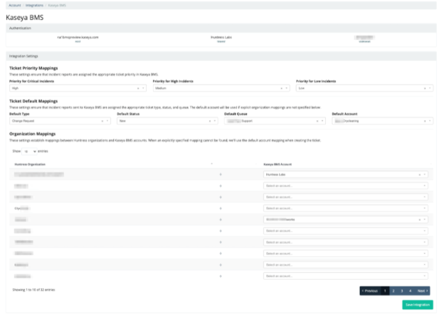Click the Organization Mappings heading
Viewport: 438px width, 315px height.
33,133
